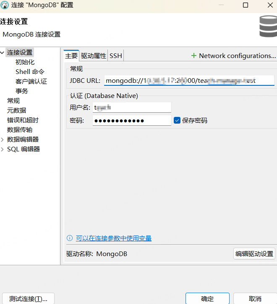
Task: Select 连接设置 in the sidebar tree
Action: pyautogui.click(x=20, y=53)
